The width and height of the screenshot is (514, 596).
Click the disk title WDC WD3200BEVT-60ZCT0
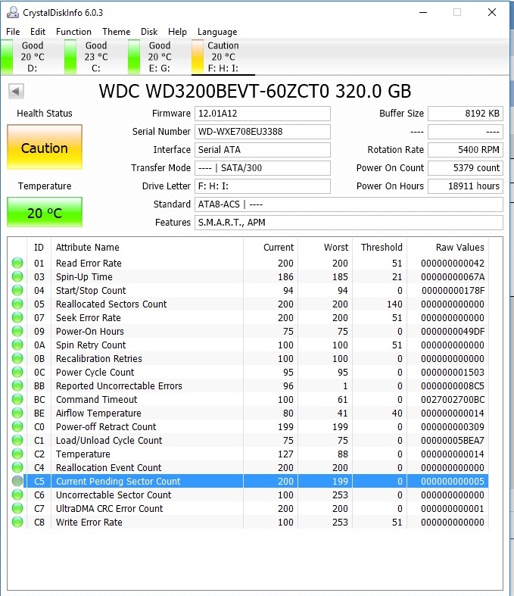tap(255, 91)
